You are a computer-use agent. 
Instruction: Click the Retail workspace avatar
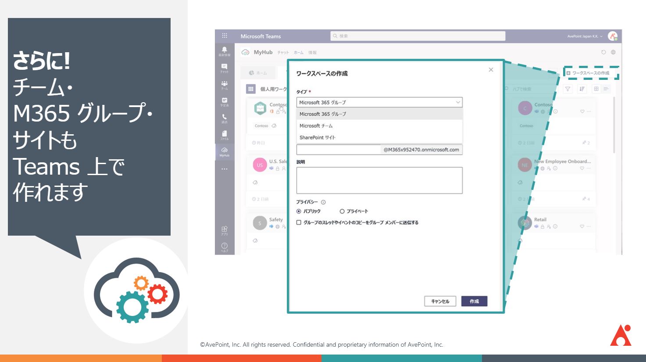tap(525, 223)
